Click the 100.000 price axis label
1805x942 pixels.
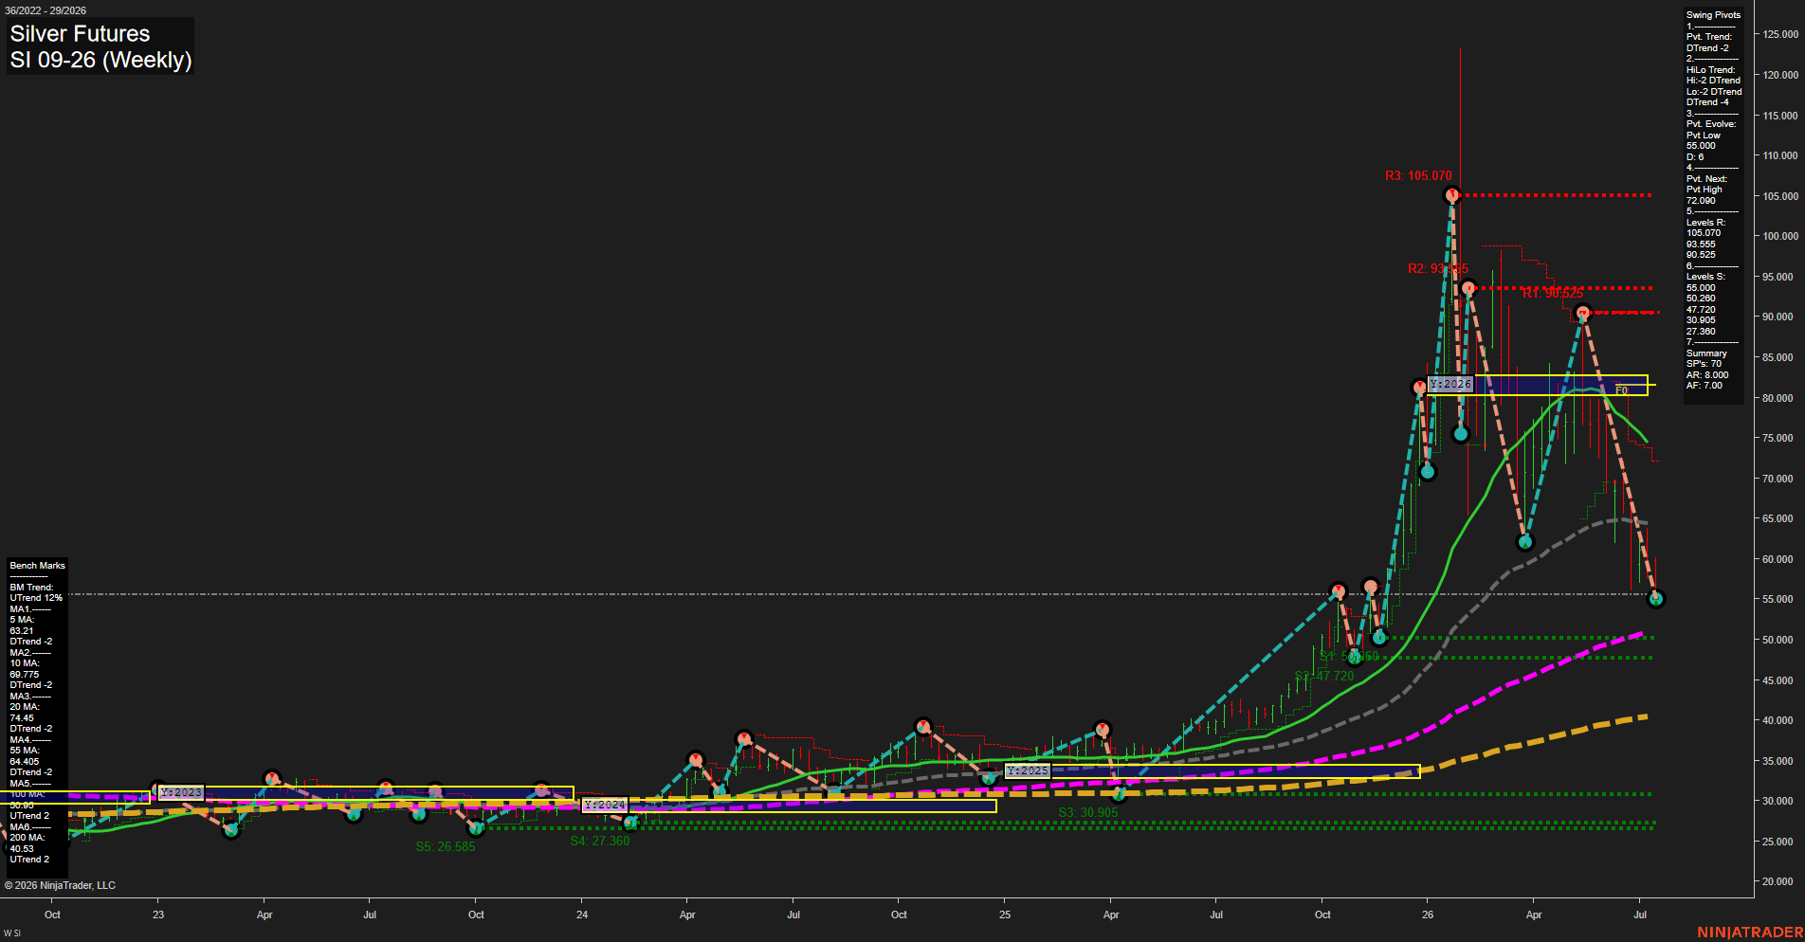(1780, 236)
